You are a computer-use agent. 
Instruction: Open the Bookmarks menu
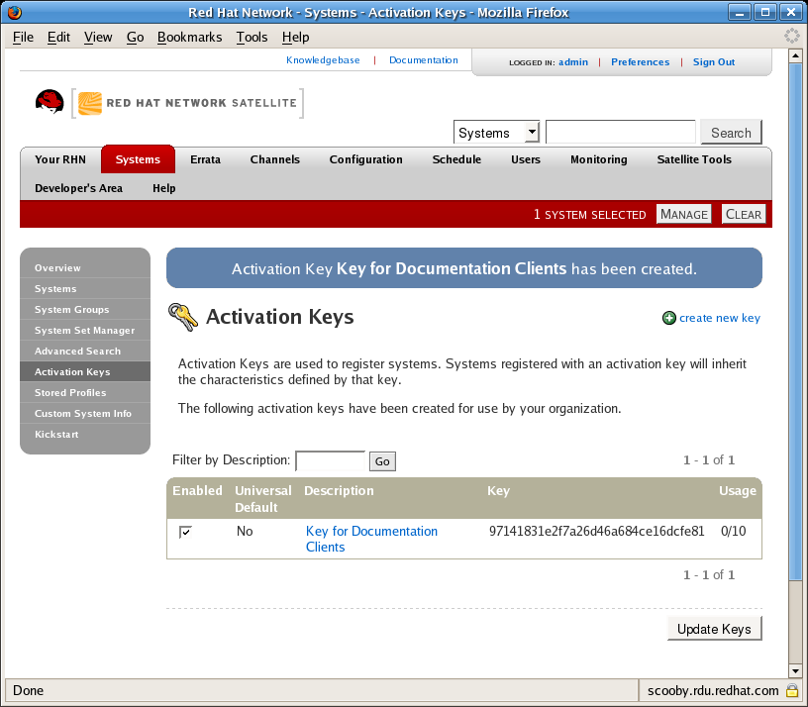click(x=189, y=37)
